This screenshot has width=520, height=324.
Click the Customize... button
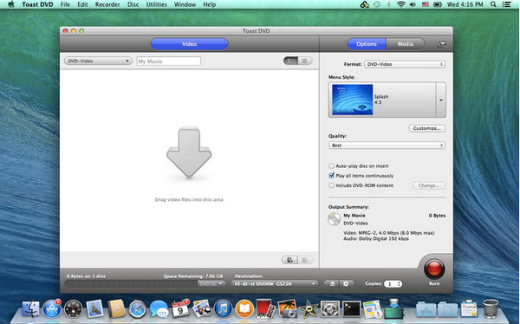[x=426, y=128]
